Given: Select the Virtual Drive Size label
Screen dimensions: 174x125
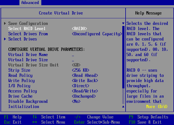Looking at the screenshot, I should (x=28, y=60).
